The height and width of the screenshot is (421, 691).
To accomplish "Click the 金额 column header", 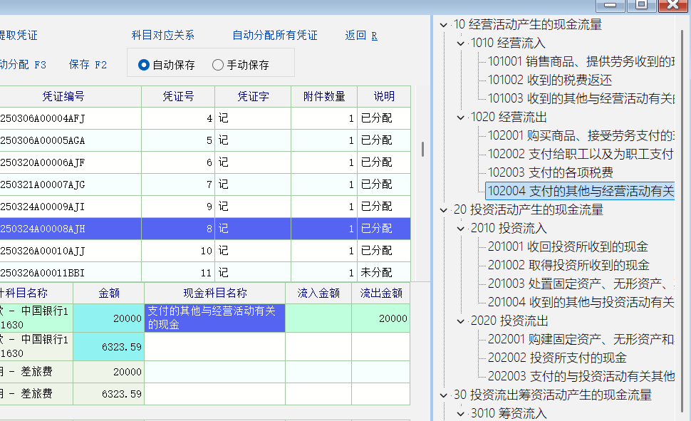I will coord(109,293).
